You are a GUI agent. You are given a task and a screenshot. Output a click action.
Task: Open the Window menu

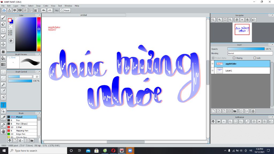click(x=68, y=6)
